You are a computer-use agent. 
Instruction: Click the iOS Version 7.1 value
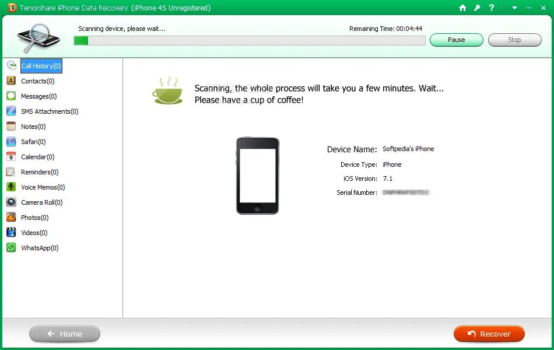coord(388,178)
